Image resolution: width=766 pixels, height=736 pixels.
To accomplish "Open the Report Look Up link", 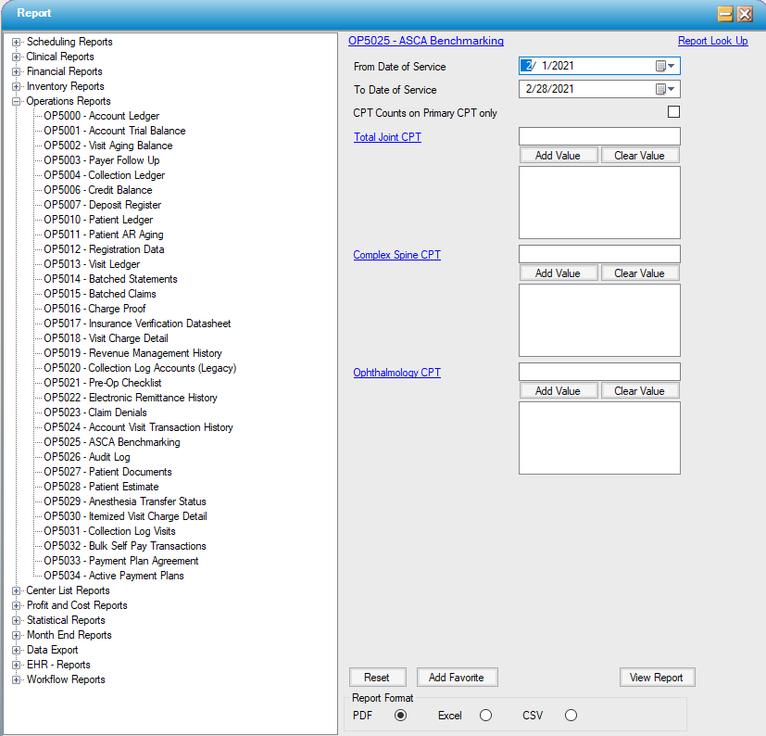I will pos(712,41).
